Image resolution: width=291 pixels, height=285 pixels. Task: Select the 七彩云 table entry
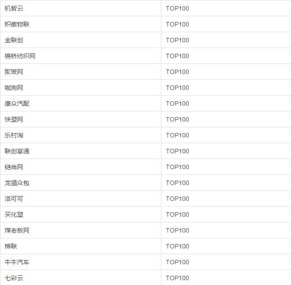(14, 278)
